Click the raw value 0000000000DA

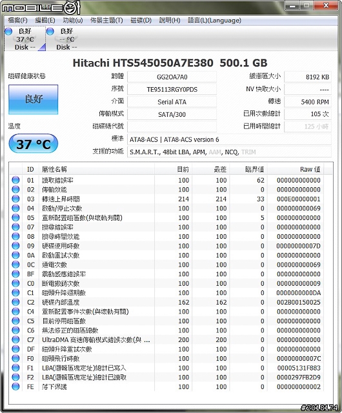point(299,293)
